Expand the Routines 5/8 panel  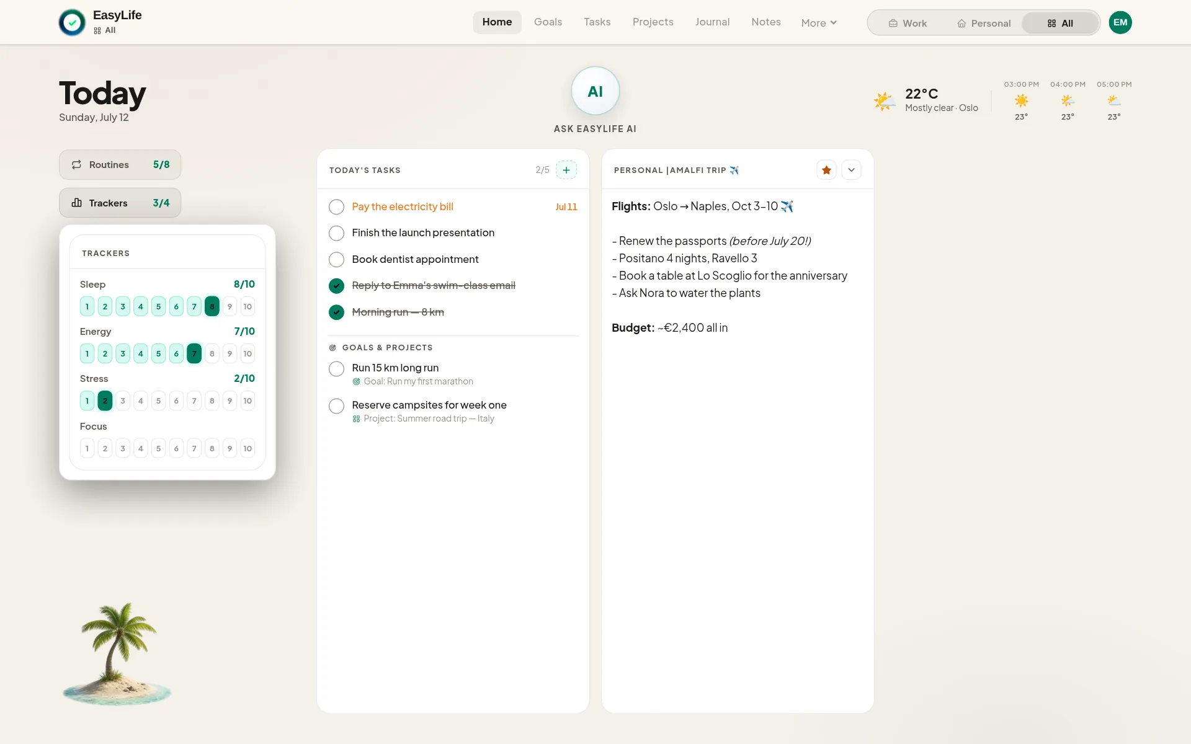pyautogui.click(x=120, y=165)
